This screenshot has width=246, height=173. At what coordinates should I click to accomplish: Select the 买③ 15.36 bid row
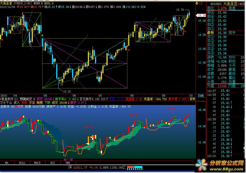click(217, 45)
